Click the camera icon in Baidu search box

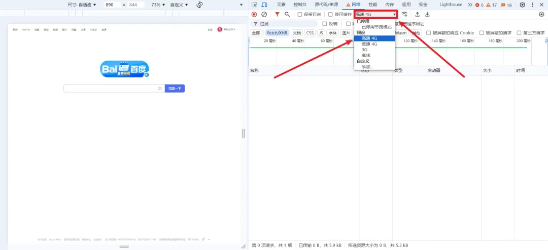[159, 89]
